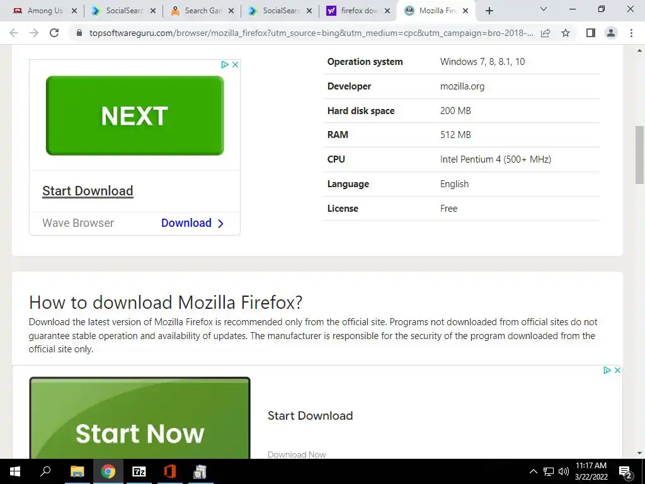This screenshot has height=484, width=645.
Task: Close the NEXT ad with X icon
Action: 236,65
